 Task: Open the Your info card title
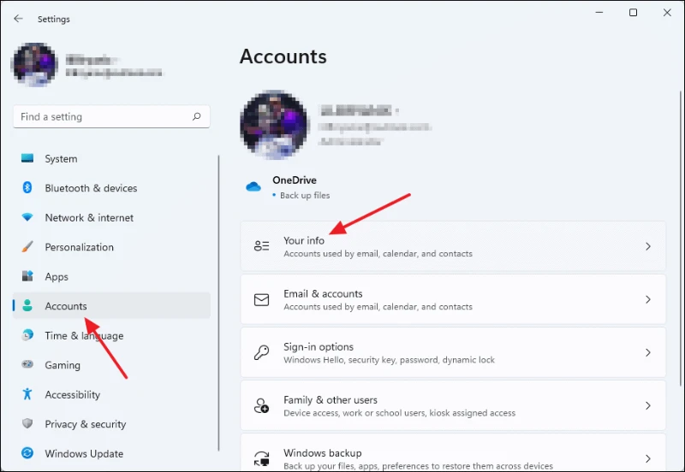304,240
